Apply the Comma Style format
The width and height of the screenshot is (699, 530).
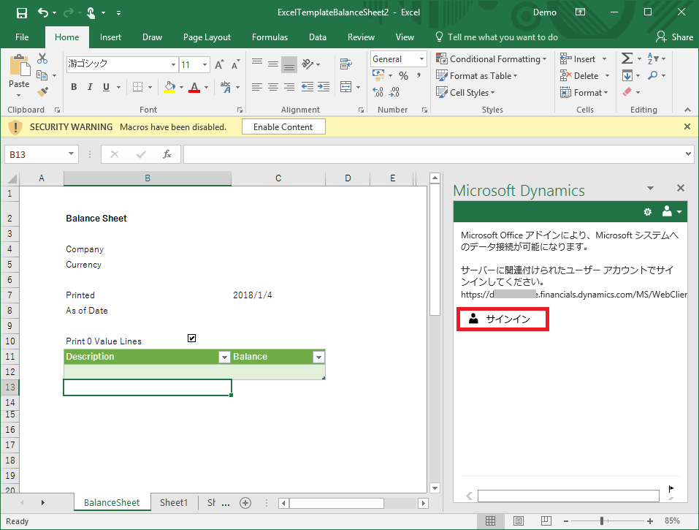coord(419,76)
